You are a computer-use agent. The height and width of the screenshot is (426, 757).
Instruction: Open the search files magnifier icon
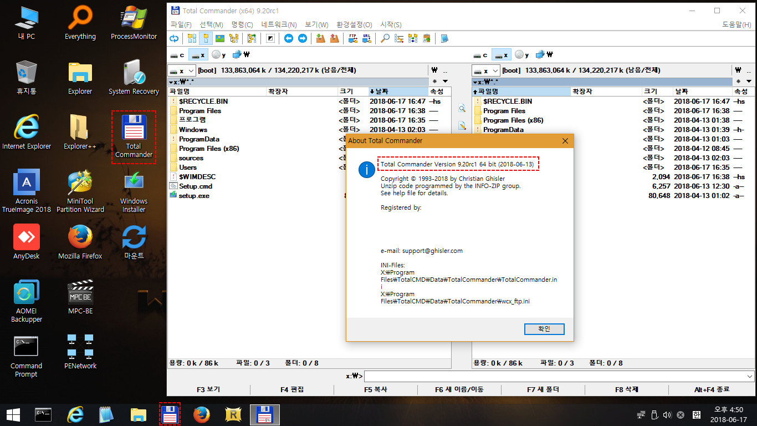[x=385, y=38]
